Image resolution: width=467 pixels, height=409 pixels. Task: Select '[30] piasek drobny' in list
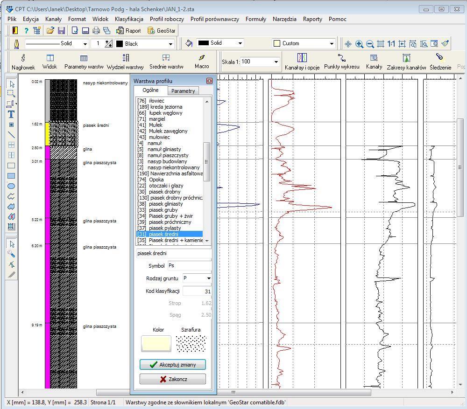170,192
